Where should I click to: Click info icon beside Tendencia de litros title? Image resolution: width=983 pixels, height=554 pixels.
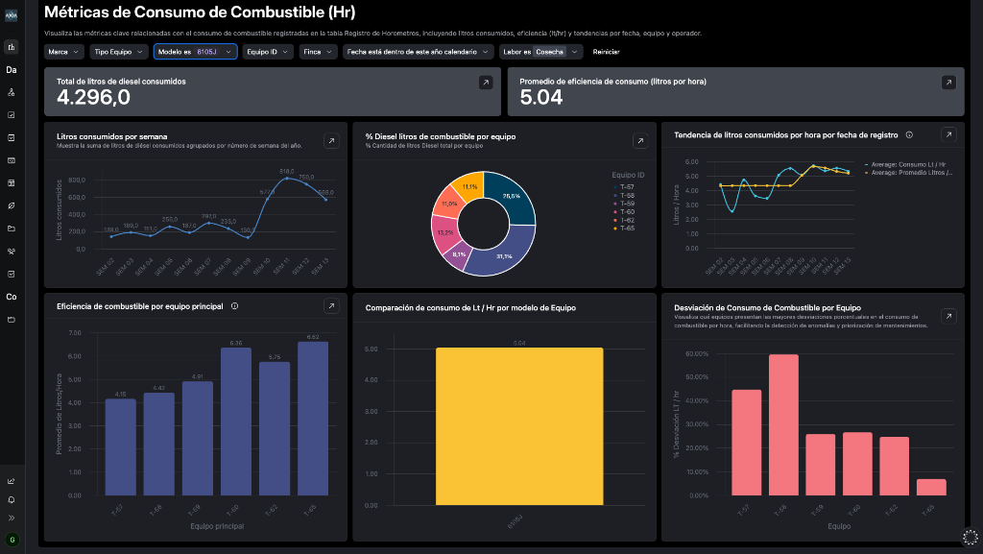pos(909,134)
